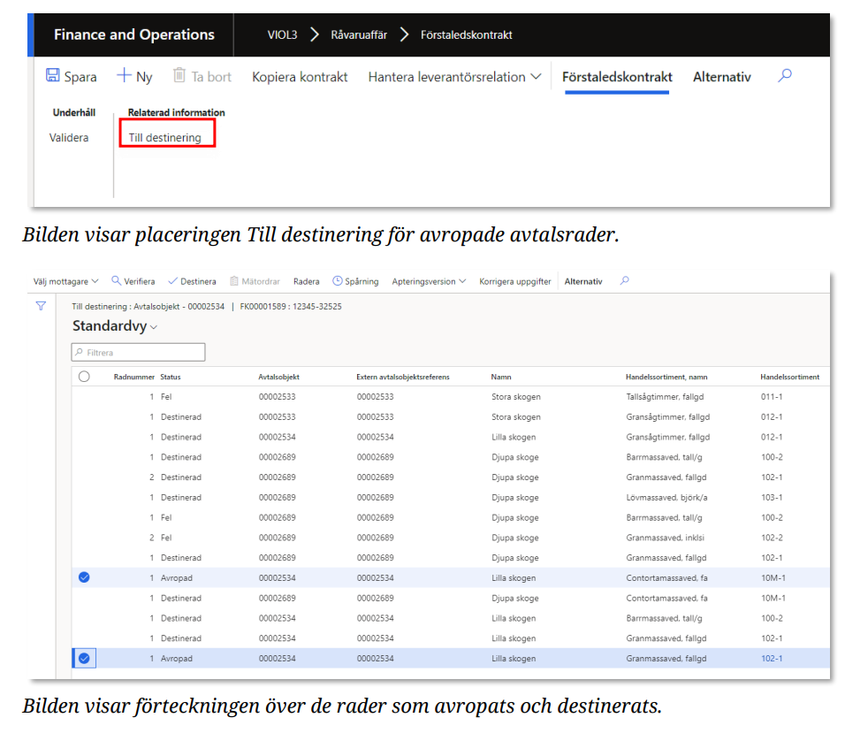Click search magnifier in top toolbar
This screenshot has width=845, height=733.
[784, 76]
